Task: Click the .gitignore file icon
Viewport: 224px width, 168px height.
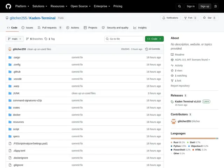Action: click(10, 165)
